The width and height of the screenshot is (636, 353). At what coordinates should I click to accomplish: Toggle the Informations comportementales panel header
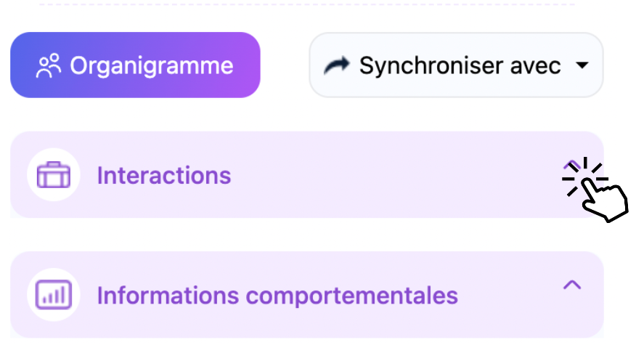[x=307, y=295]
